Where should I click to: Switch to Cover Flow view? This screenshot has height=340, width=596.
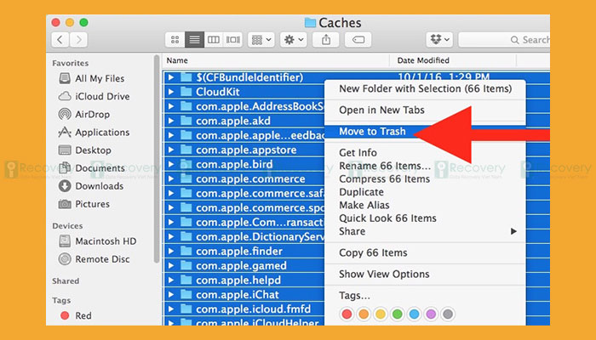click(x=233, y=40)
